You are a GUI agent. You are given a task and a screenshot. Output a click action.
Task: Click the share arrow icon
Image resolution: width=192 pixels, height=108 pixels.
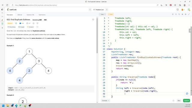click(x=37, y=23)
